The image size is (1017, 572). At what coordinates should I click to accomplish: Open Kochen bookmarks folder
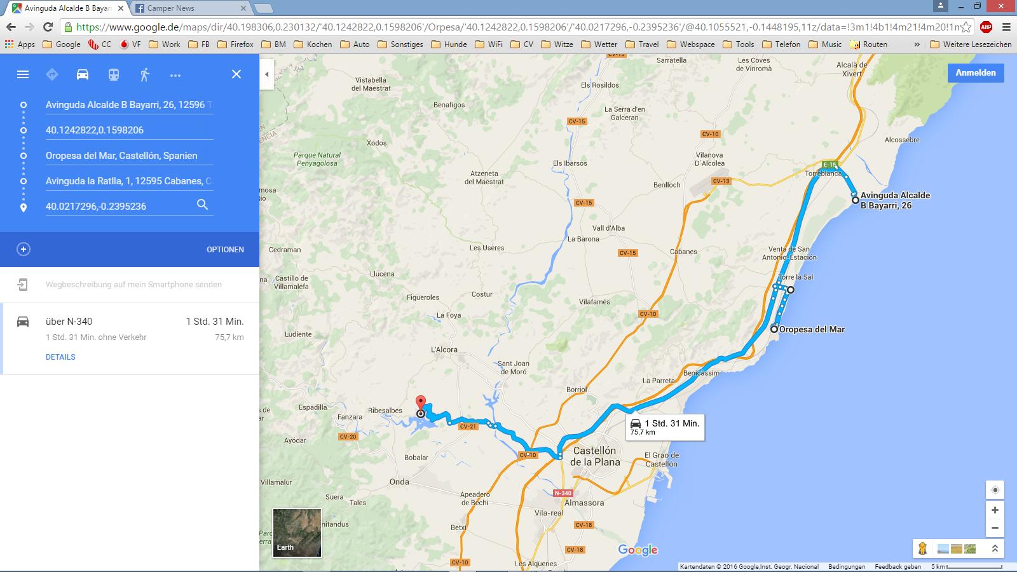[313, 44]
